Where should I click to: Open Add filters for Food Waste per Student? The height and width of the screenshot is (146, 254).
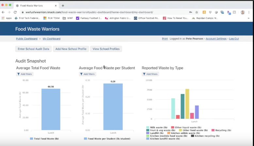click(87, 74)
